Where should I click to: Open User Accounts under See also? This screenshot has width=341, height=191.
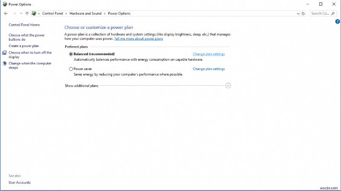[20, 183]
